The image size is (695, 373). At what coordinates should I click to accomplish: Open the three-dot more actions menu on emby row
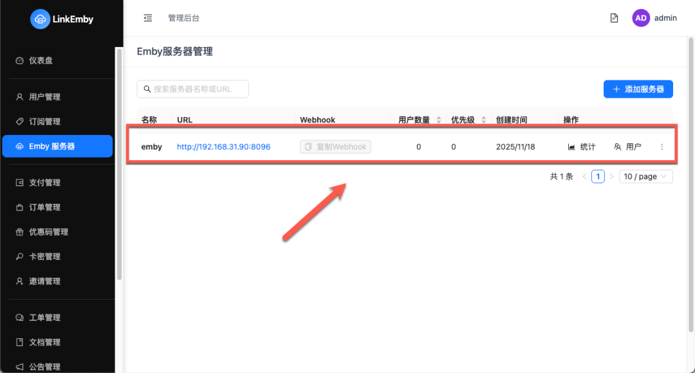click(662, 146)
